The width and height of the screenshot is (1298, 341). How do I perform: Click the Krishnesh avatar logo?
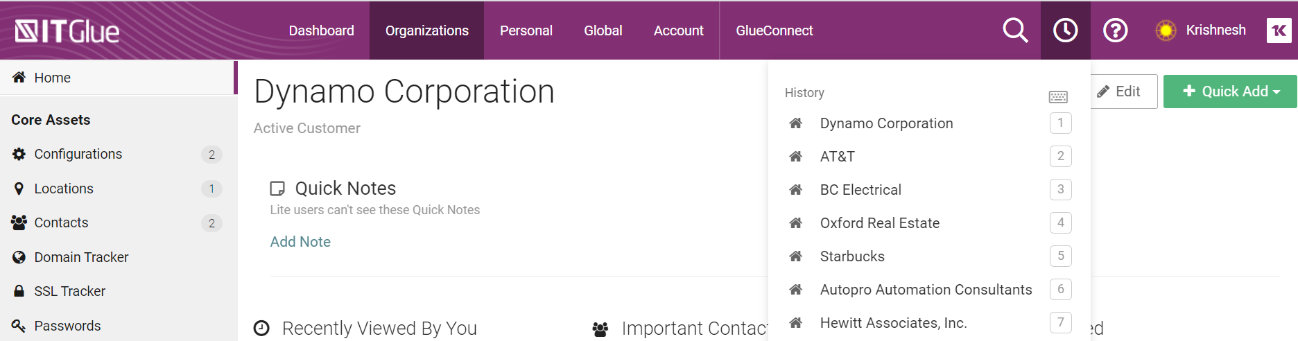point(1279,30)
